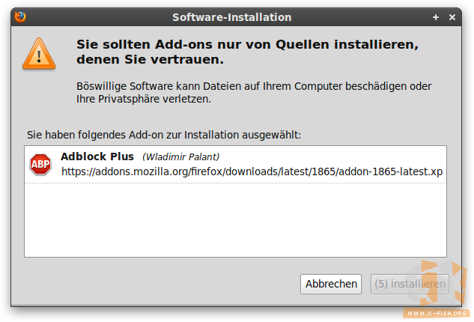
Task: Click the 'Sie sollten Add-ons nur von Quellen' heading line
Action: pyautogui.click(x=247, y=44)
